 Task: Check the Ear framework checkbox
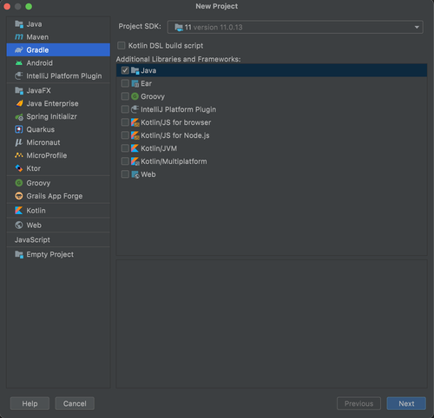125,83
